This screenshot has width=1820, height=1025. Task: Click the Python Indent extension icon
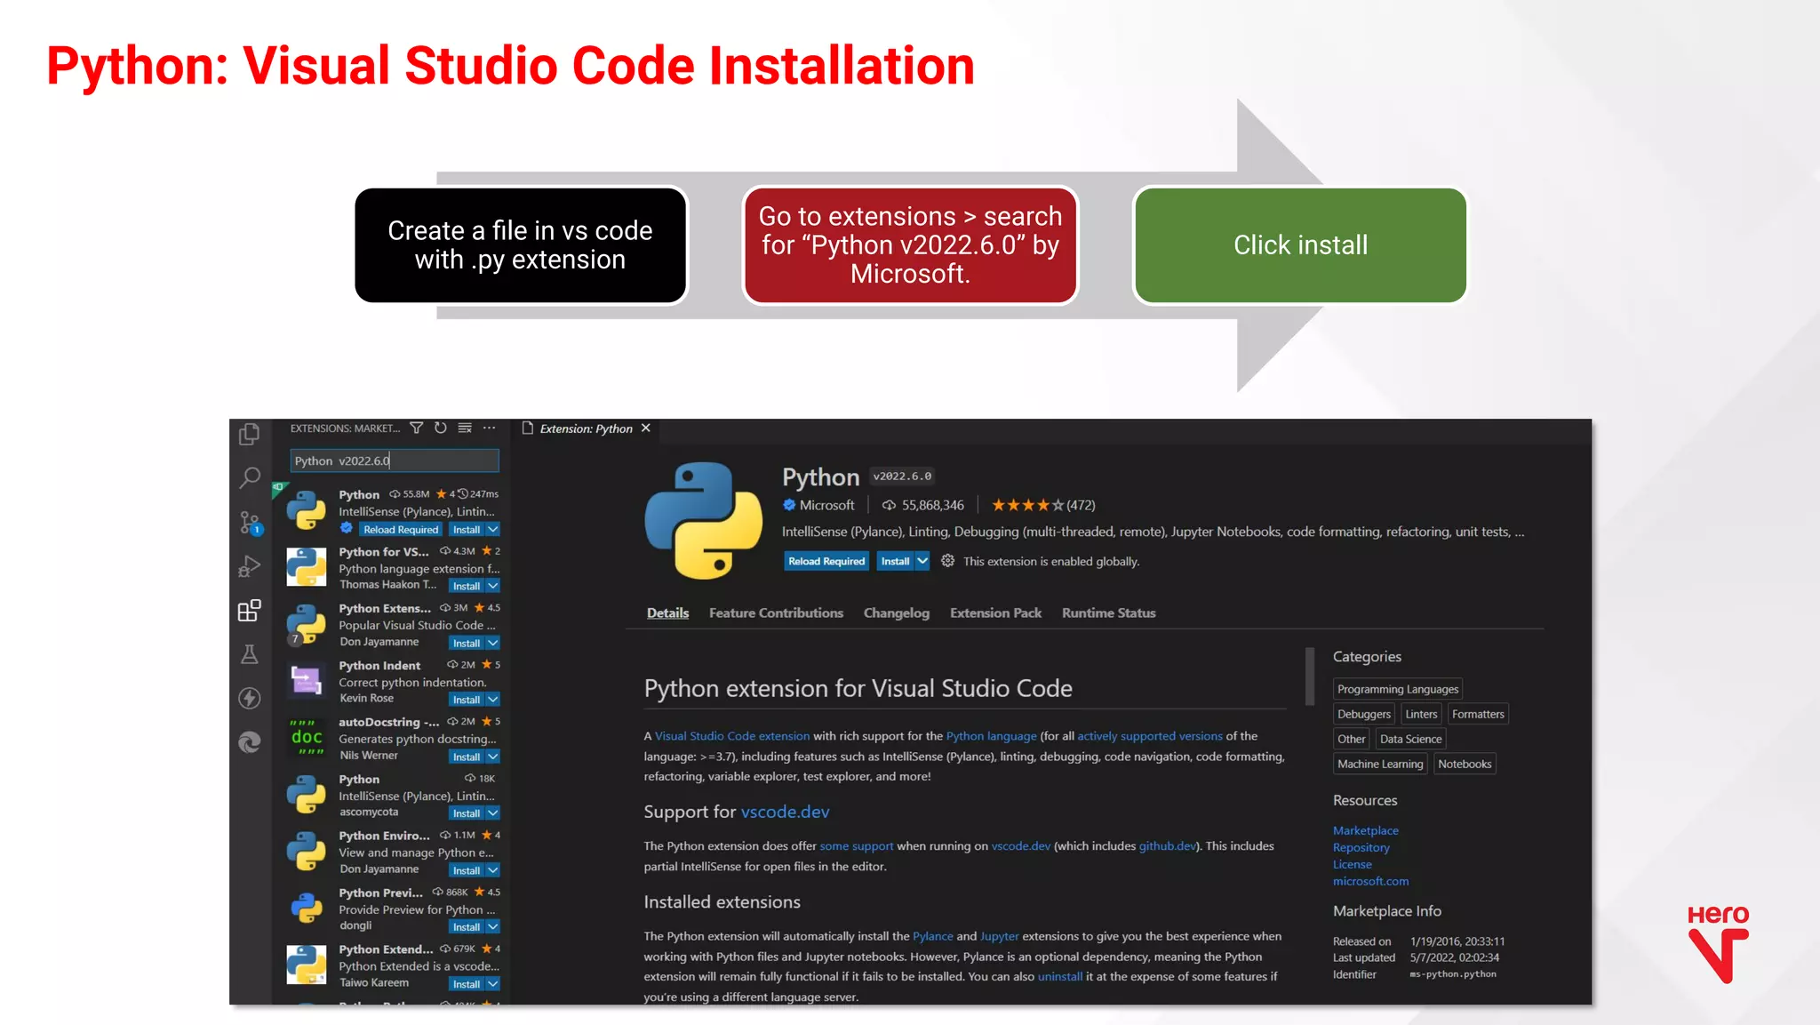click(307, 681)
